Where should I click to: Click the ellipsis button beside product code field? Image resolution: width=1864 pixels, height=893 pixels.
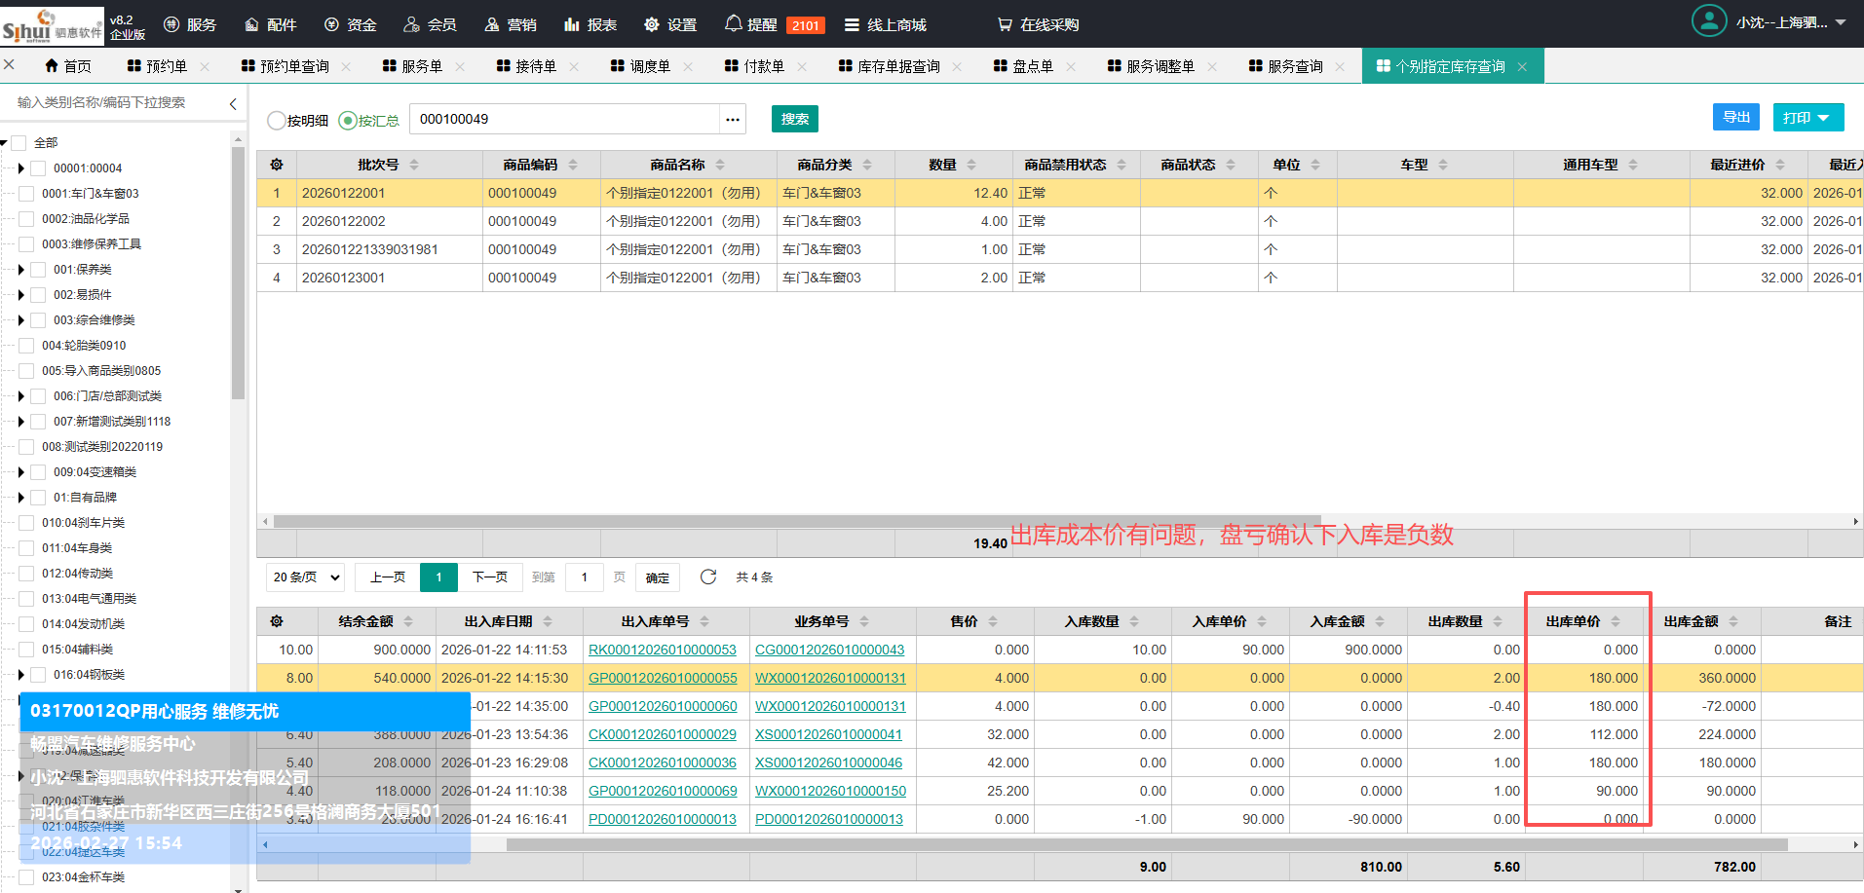[x=733, y=120]
